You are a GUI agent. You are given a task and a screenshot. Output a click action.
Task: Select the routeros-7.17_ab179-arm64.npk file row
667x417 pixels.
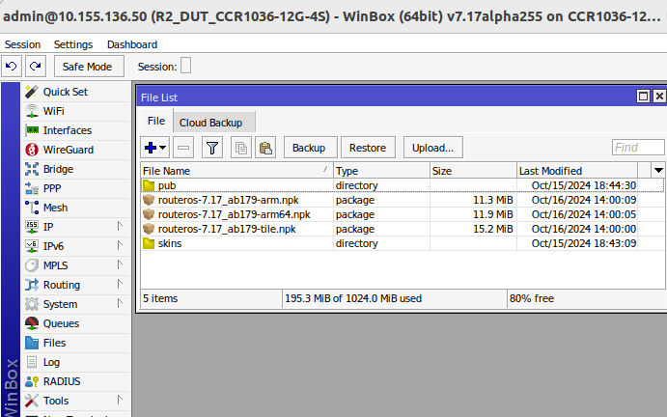click(x=234, y=214)
